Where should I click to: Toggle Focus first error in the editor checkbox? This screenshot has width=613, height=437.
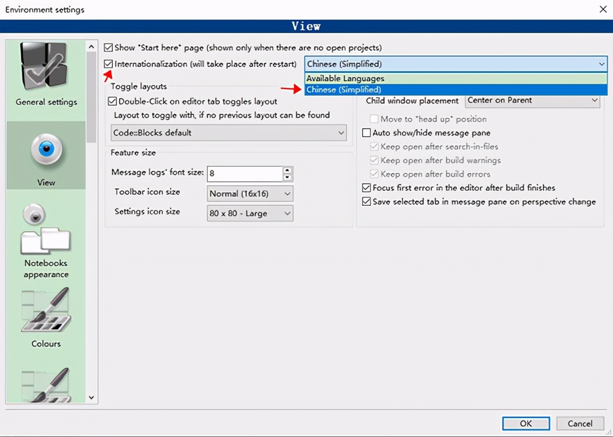point(366,188)
